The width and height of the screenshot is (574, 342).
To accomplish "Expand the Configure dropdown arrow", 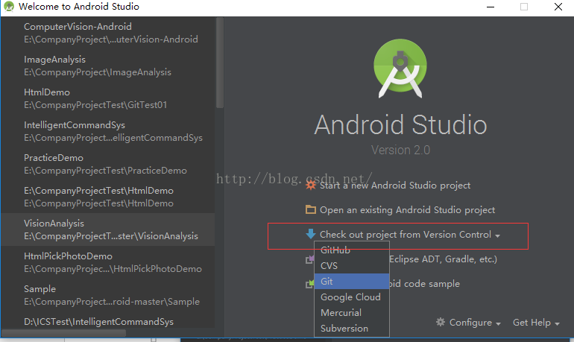I will tap(498, 323).
